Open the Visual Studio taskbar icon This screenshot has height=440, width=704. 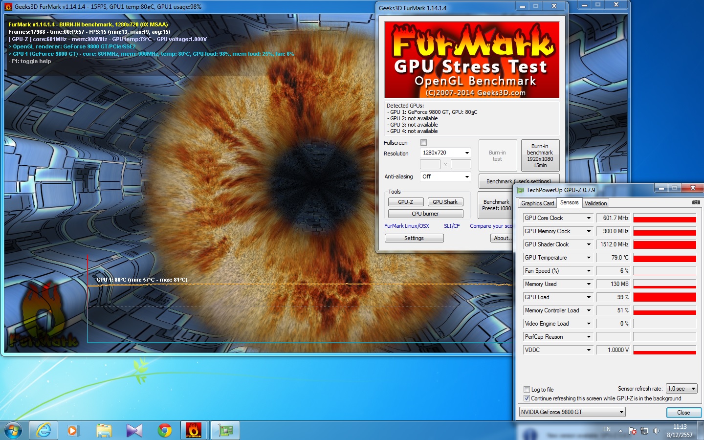134,430
